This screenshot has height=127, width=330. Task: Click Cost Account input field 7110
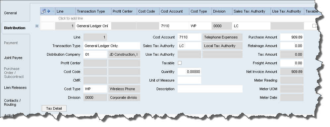[x=189, y=37]
